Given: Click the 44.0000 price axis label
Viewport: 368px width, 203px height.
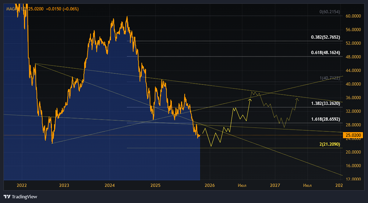Looking at the screenshot, I should (353, 70).
